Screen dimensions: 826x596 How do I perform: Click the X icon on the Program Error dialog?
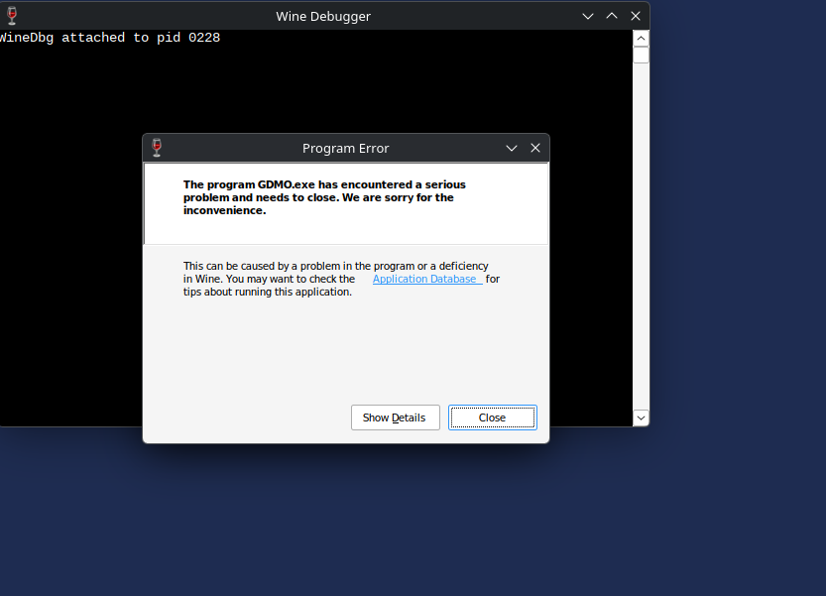pyautogui.click(x=535, y=147)
